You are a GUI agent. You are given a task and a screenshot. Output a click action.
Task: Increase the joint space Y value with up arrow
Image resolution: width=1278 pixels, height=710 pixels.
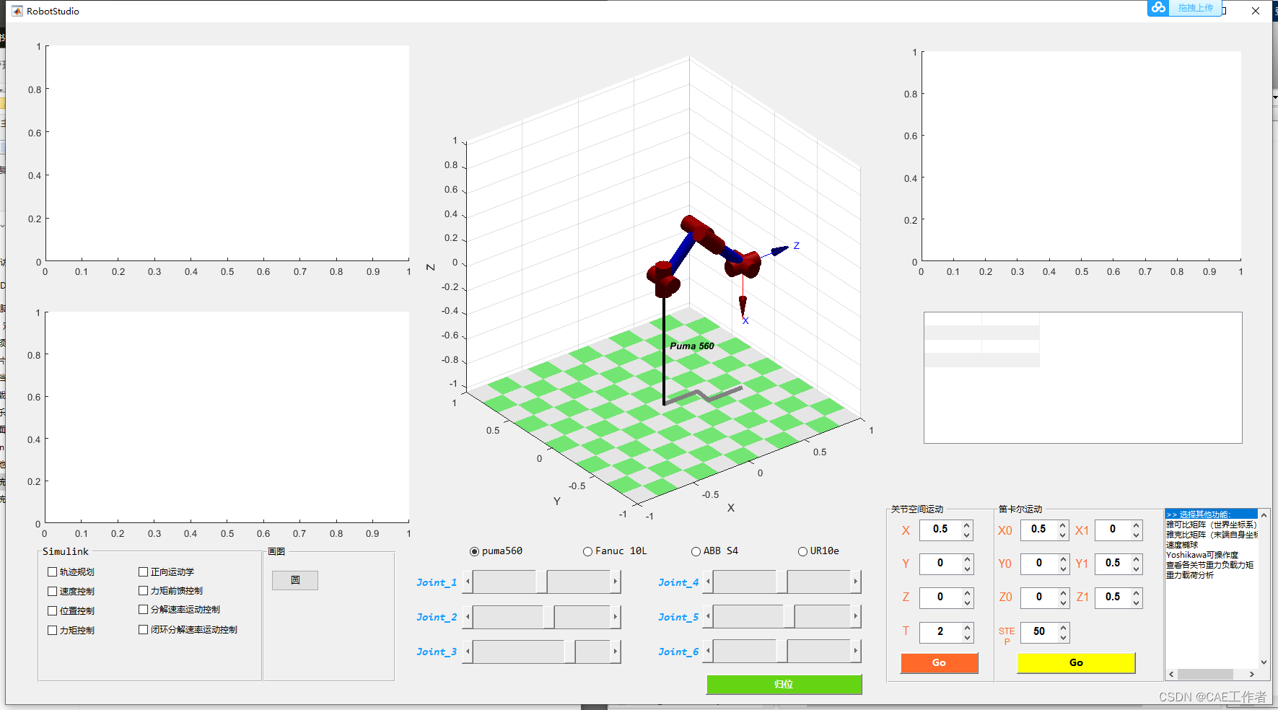(967, 558)
